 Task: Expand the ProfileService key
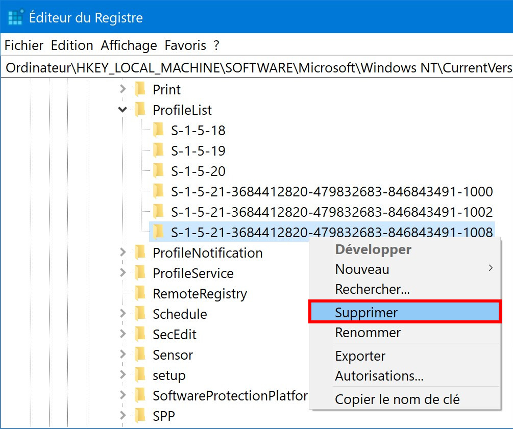point(123,273)
